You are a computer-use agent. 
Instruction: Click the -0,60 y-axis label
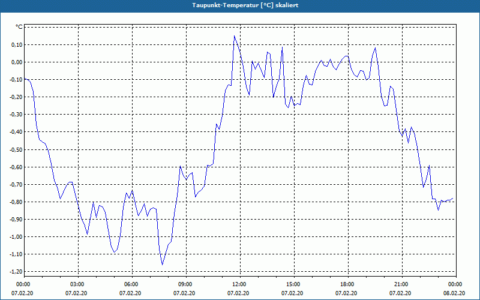click(x=16, y=167)
